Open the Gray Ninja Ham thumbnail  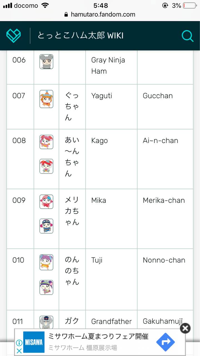click(46, 61)
